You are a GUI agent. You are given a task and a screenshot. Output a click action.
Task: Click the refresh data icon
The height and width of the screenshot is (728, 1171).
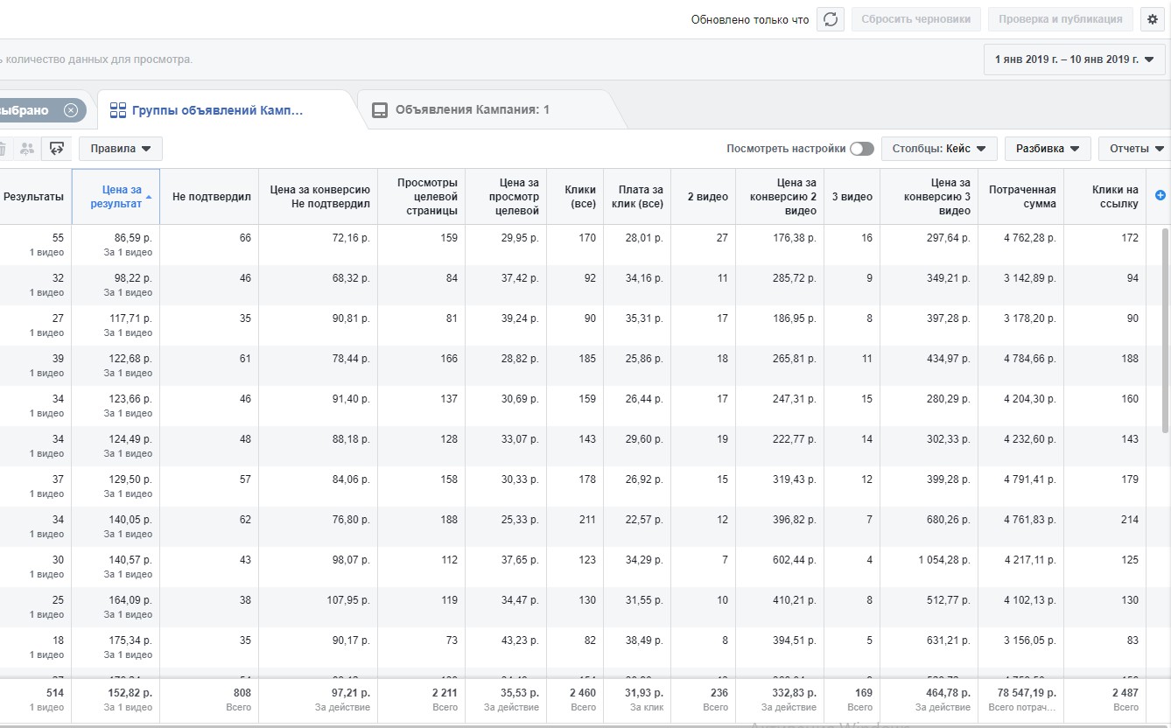pos(830,19)
